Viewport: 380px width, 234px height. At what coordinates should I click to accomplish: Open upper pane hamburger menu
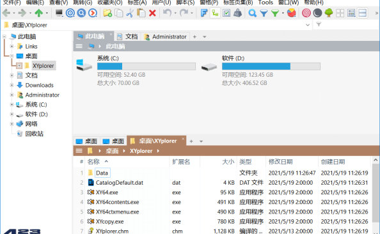(x=79, y=46)
